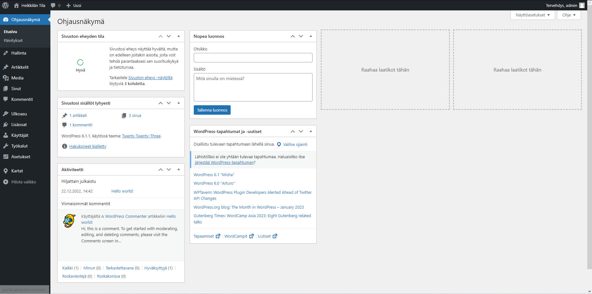This screenshot has height=294, width=592.
Task: Click the Piilota valikko collapse icon
Action: point(6,182)
